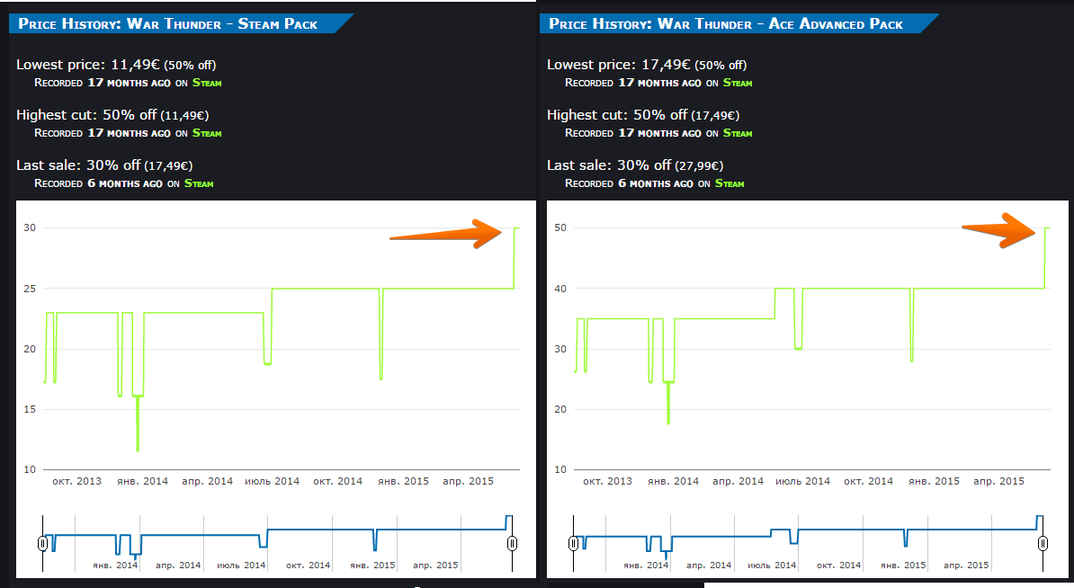This screenshot has width=1074, height=588.
Task: Click 'апр. 2015' on Steam Pack chart axis
Action: pyautogui.click(x=468, y=481)
